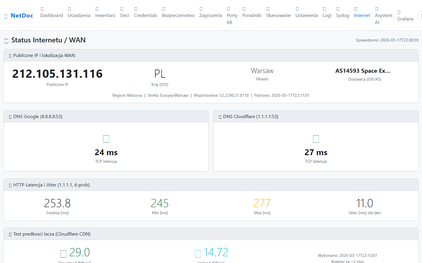Select the Zagrozenia icon
422x263 pixels.
coord(201,9)
